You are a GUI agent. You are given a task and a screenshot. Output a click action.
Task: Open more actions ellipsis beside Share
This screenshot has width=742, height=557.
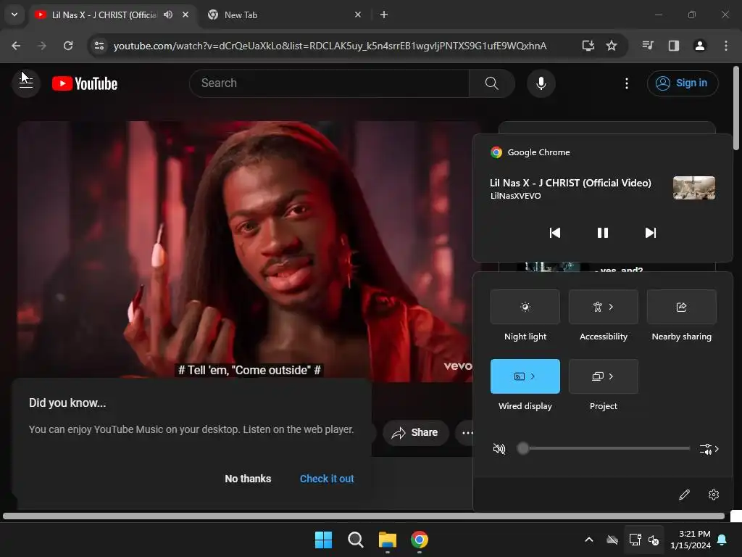click(467, 432)
